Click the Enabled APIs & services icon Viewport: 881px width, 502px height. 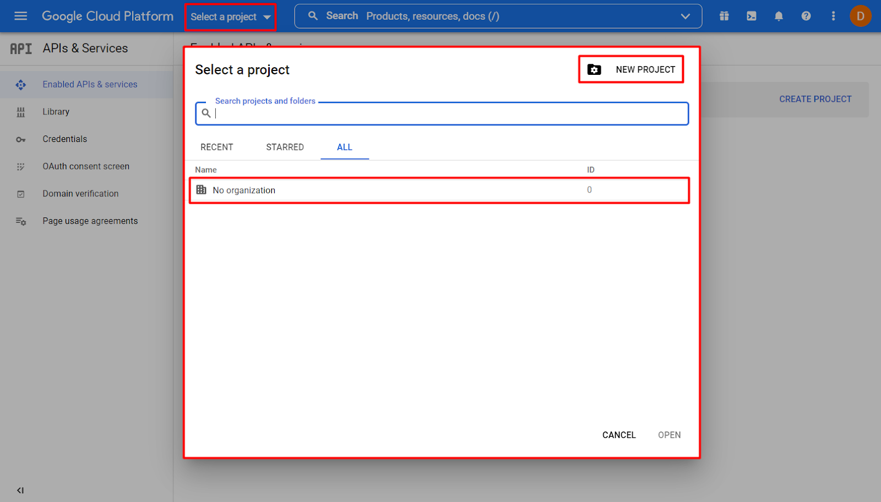(x=21, y=84)
